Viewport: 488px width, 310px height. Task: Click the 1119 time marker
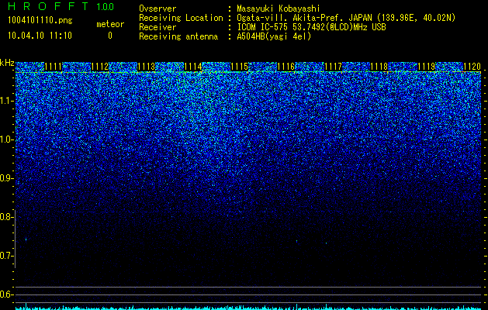coord(426,66)
